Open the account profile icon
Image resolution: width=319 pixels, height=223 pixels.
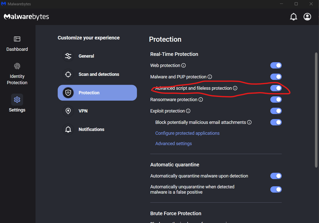[307, 17]
